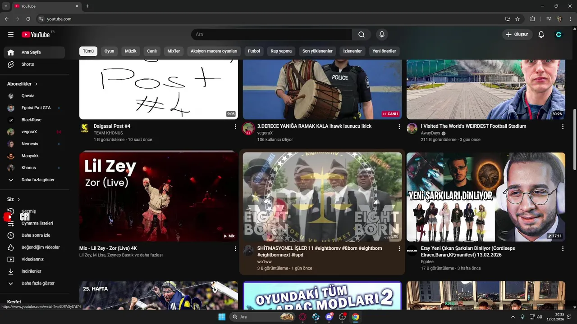Select the Yeni öneriler chip
The image size is (577, 324).
click(384, 51)
